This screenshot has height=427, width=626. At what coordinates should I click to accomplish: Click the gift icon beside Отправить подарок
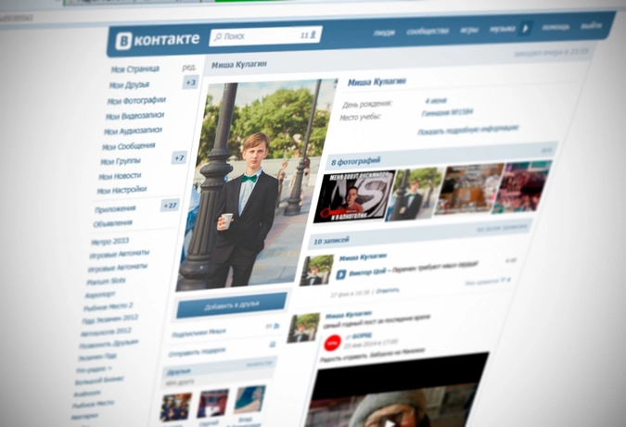pos(273,344)
